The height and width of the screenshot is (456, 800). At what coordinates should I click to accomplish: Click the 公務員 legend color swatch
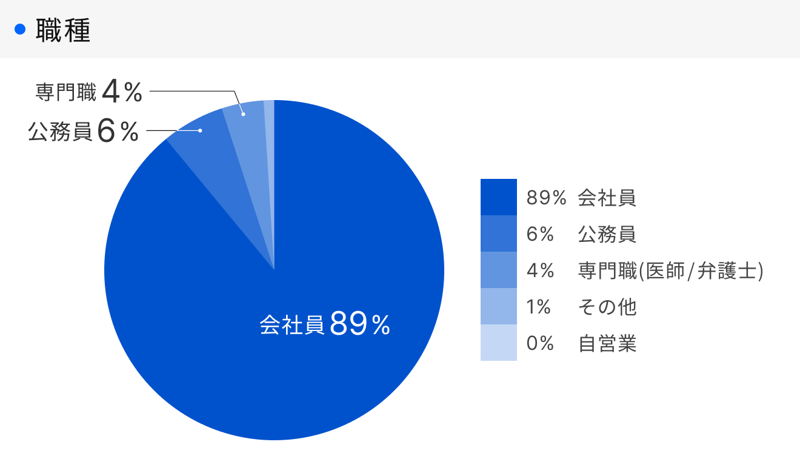click(x=499, y=233)
